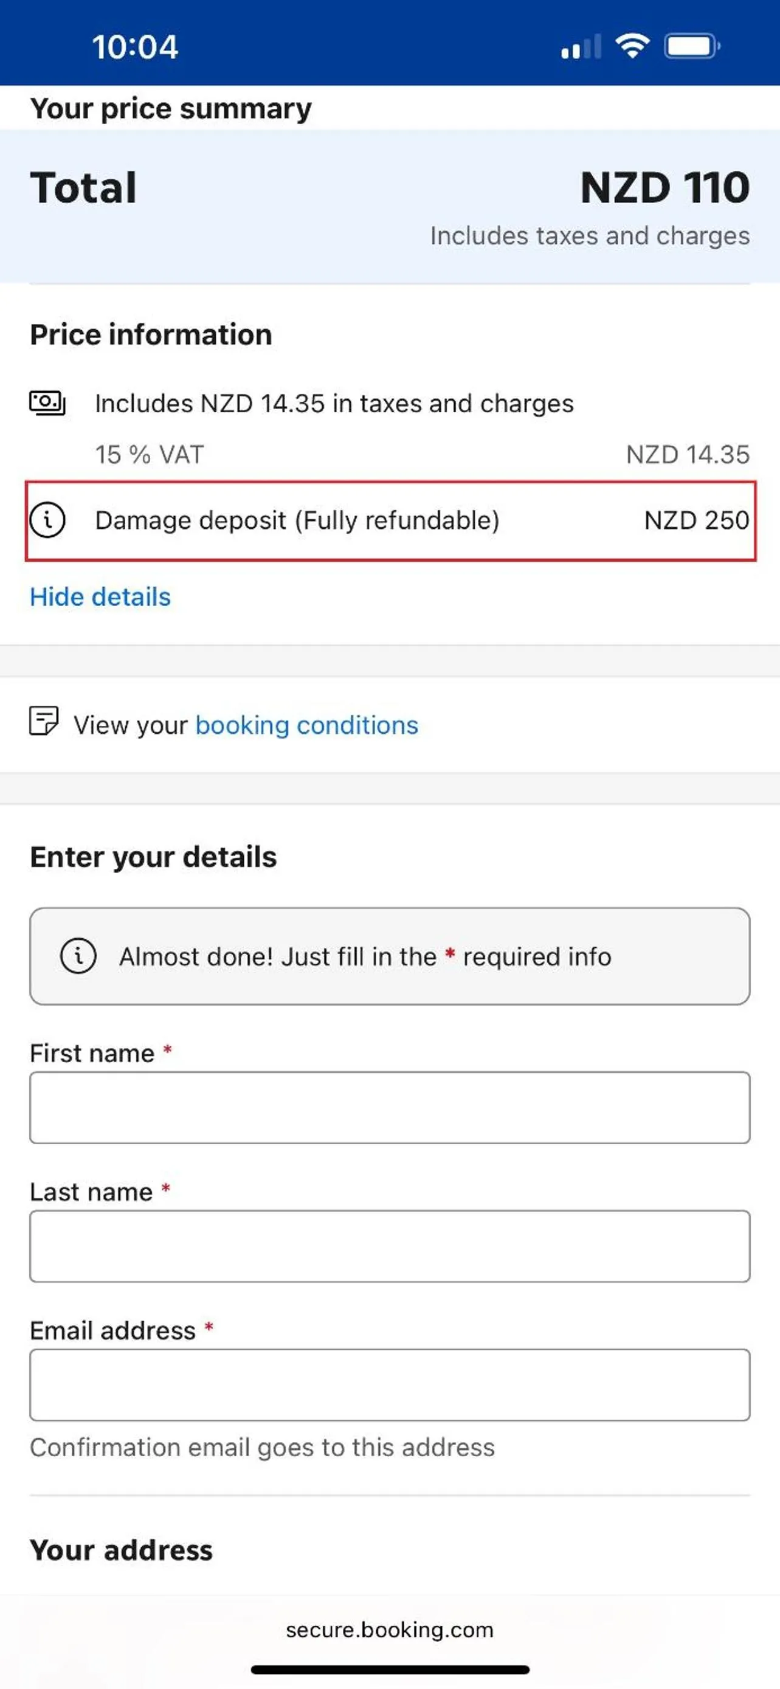Click the Damage deposit (Fully refundable) label

point(297,520)
